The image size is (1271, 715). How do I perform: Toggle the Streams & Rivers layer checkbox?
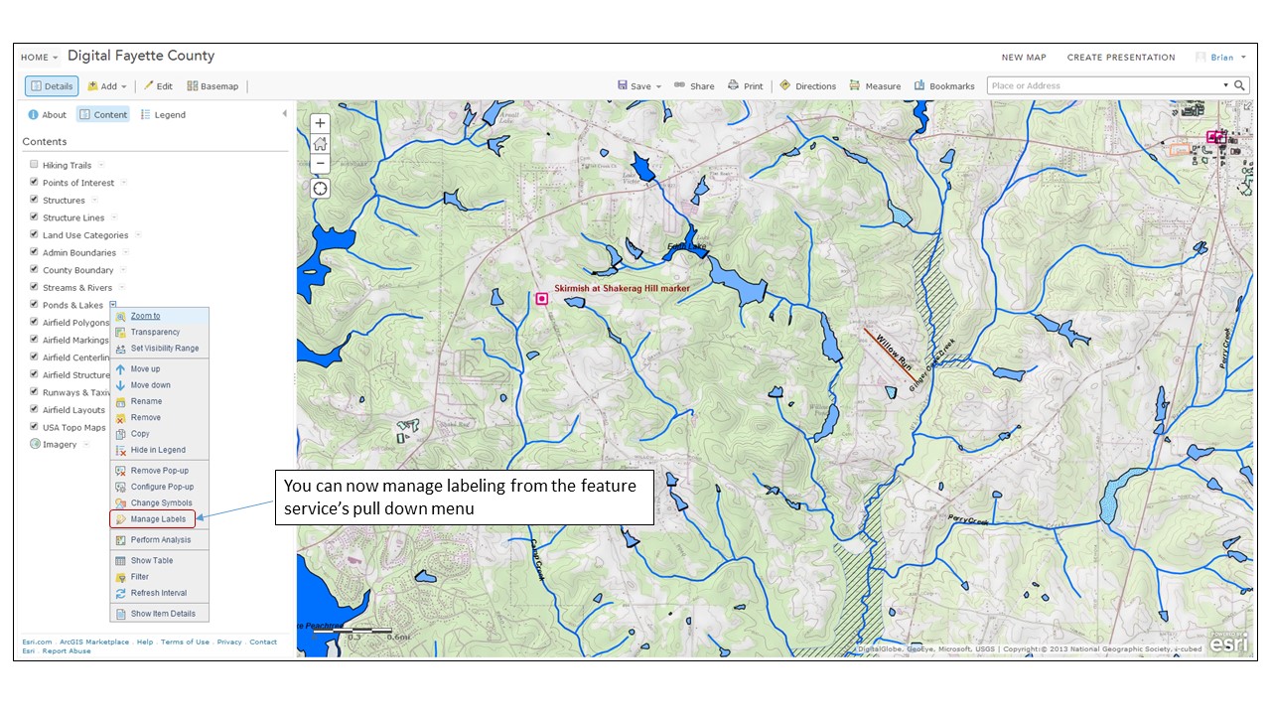(x=34, y=287)
